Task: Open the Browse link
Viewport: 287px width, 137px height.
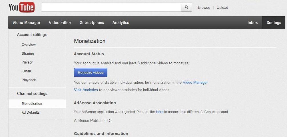Action: click(x=204, y=7)
